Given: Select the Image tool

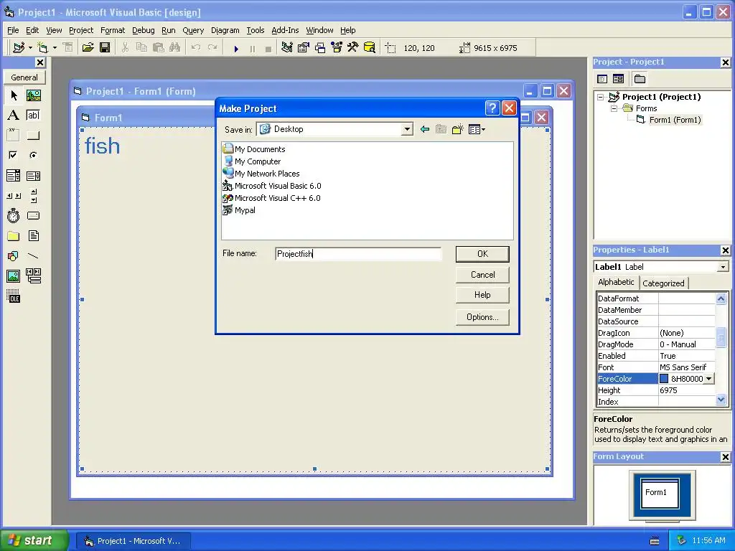Looking at the screenshot, I should [x=14, y=276].
